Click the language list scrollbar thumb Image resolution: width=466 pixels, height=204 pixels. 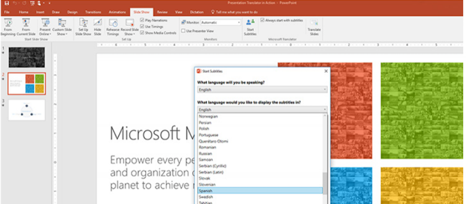click(325, 183)
